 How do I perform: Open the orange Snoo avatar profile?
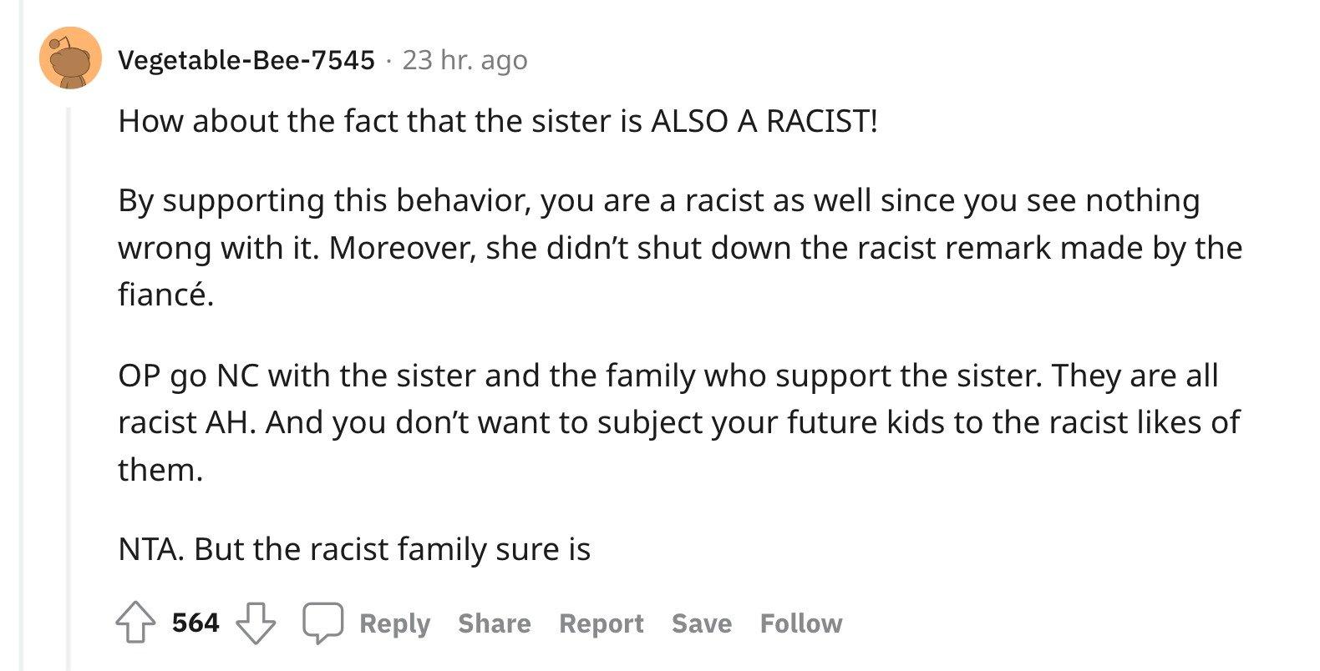pos(70,58)
